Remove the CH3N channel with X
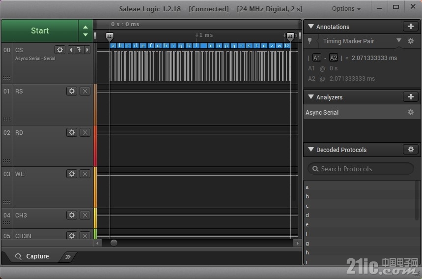Screen dimensions: 422x279 pyautogui.click(x=85, y=235)
